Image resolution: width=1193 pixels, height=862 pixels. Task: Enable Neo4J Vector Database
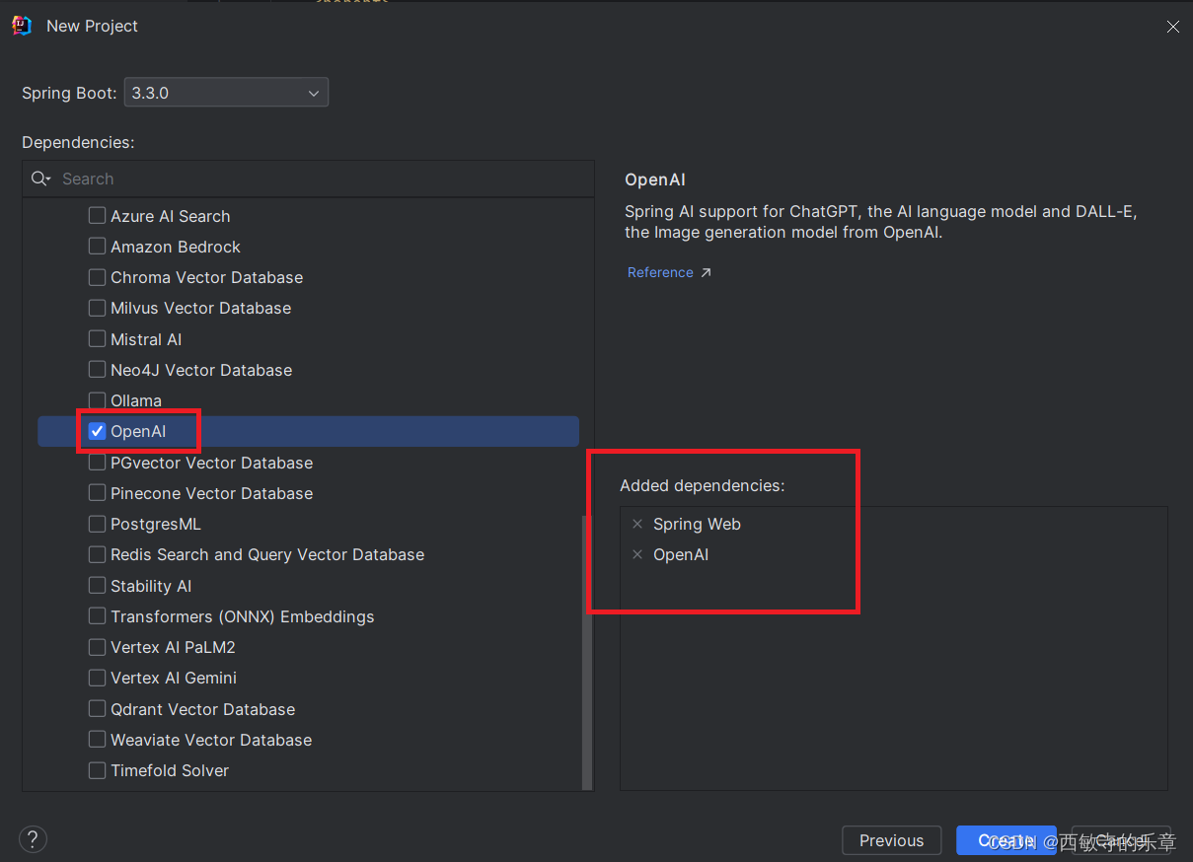pyautogui.click(x=97, y=370)
